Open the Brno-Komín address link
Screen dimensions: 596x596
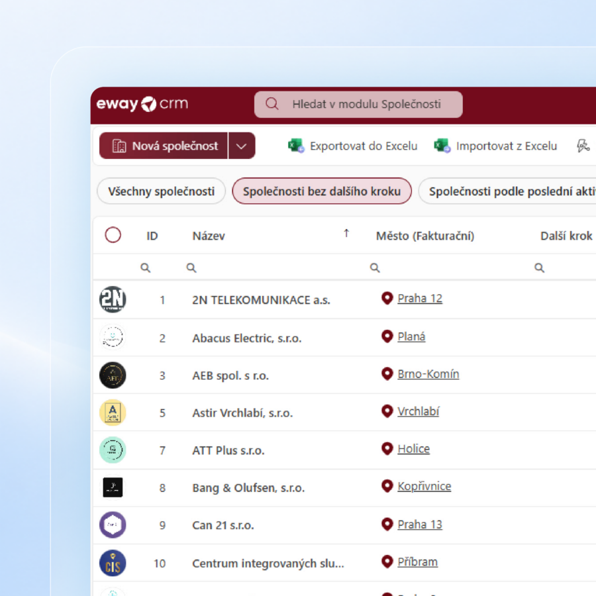tap(428, 374)
